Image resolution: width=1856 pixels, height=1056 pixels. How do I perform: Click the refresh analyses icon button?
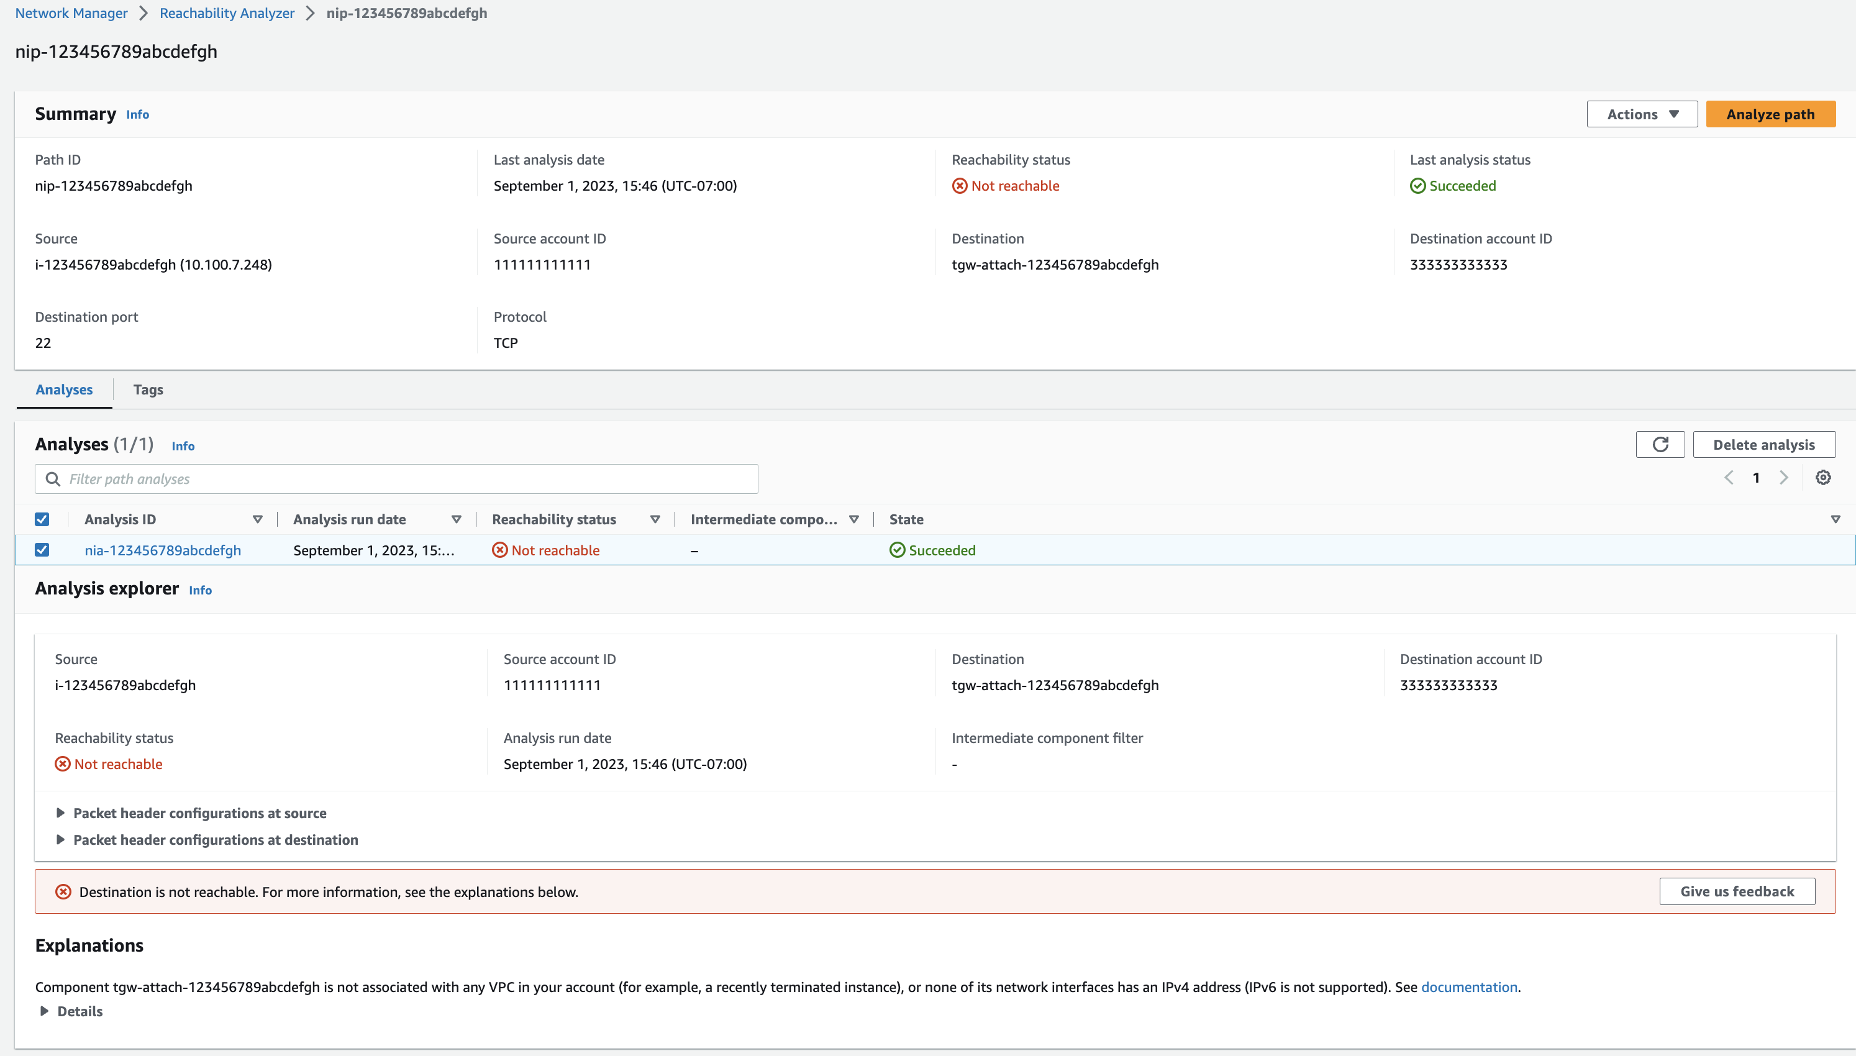[x=1660, y=445]
